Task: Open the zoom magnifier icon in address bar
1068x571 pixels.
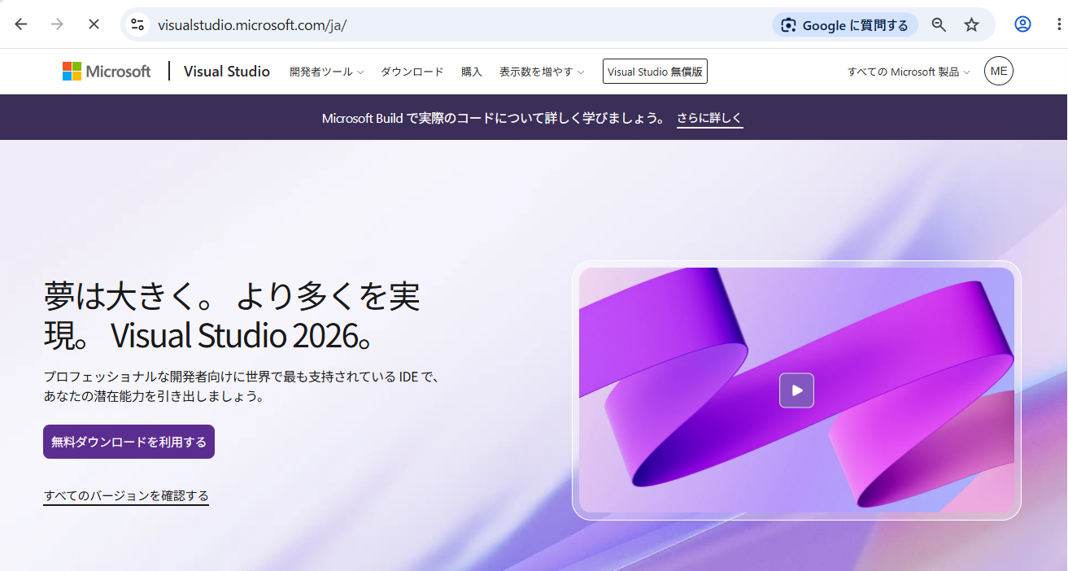Action: [x=939, y=25]
